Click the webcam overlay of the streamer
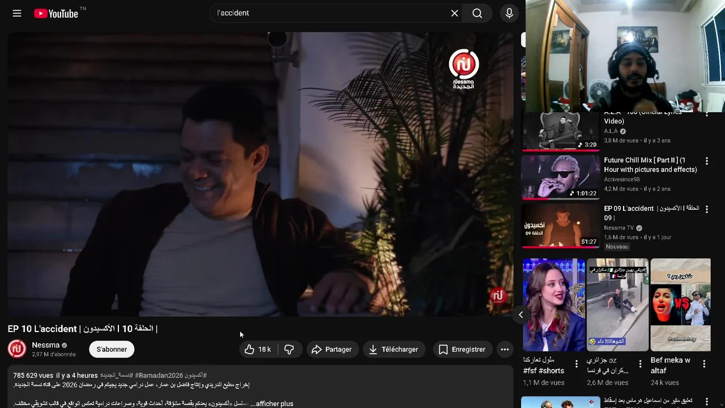The width and height of the screenshot is (725, 408). pos(625,56)
